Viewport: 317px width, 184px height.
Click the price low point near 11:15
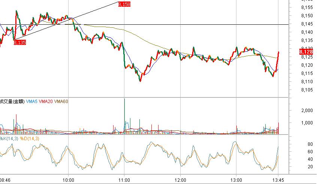pos(140,81)
